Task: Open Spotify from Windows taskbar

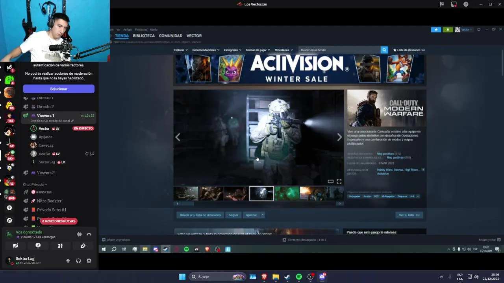Action: 299,277
